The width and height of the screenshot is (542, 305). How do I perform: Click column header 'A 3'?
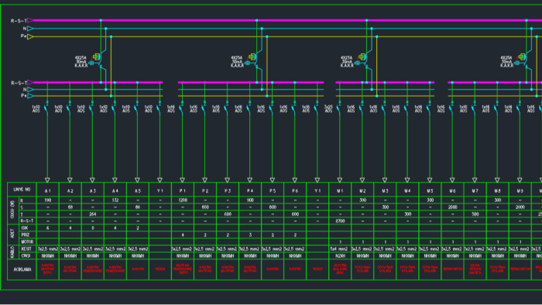pyautogui.click(x=93, y=190)
